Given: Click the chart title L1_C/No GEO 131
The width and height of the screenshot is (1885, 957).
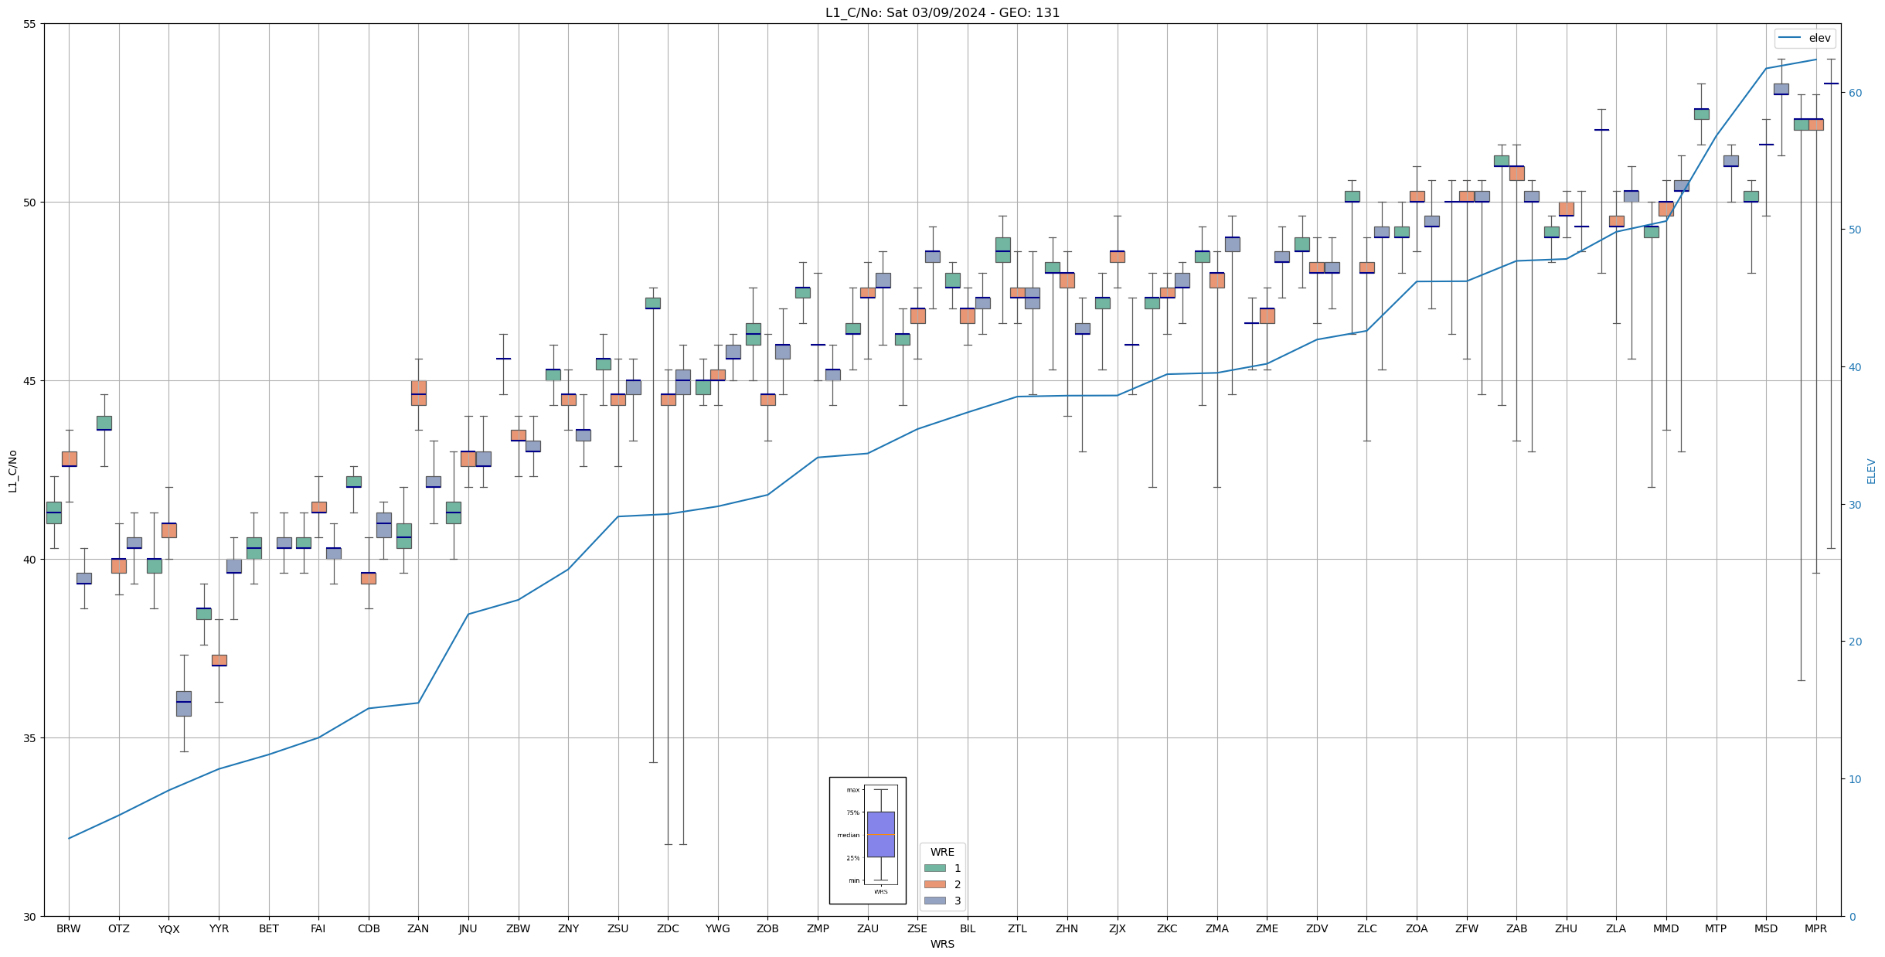Looking at the screenshot, I should coord(942,12).
